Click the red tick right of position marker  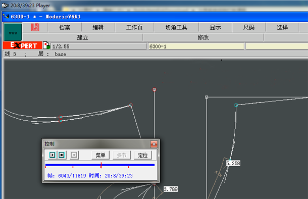point(128,167)
